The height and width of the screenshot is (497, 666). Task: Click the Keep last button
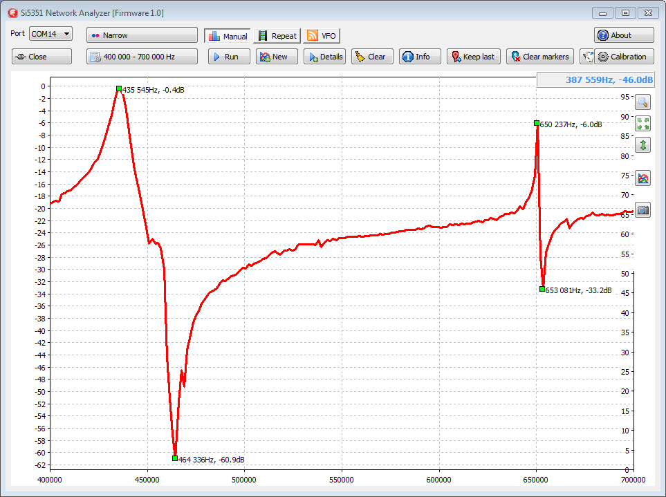[x=474, y=57]
